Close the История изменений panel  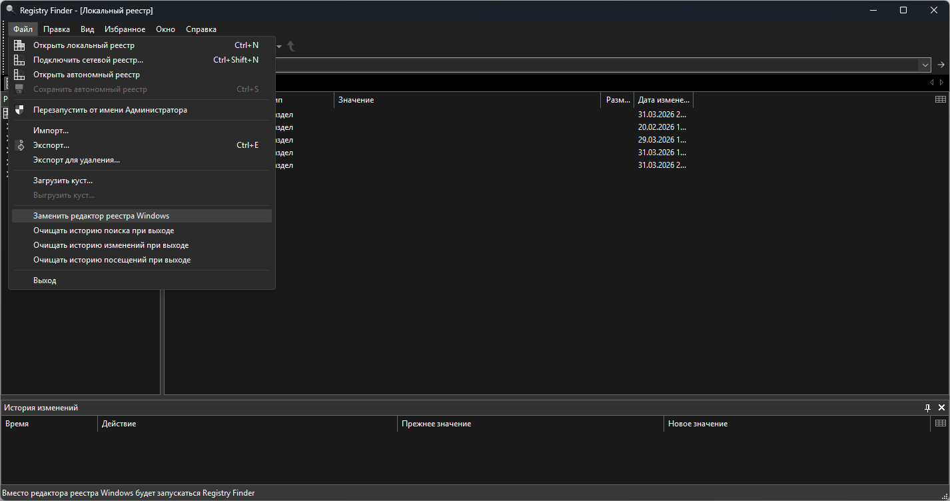click(941, 407)
